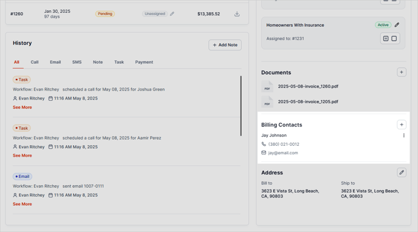Screen dimensions: 418x232
Task: Click the Task tag for Aamir Perez
Action: click(x=22, y=128)
